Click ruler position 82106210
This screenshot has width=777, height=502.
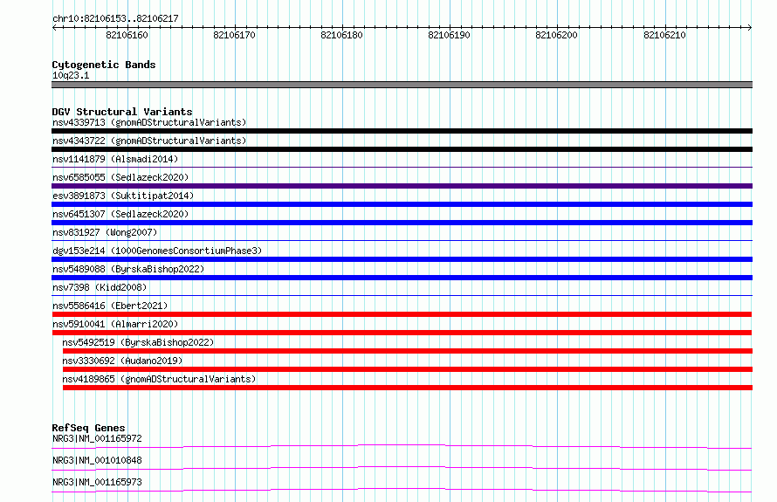(664, 35)
